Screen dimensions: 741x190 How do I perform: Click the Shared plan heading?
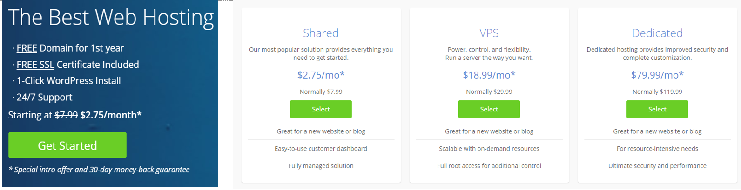[x=321, y=33]
